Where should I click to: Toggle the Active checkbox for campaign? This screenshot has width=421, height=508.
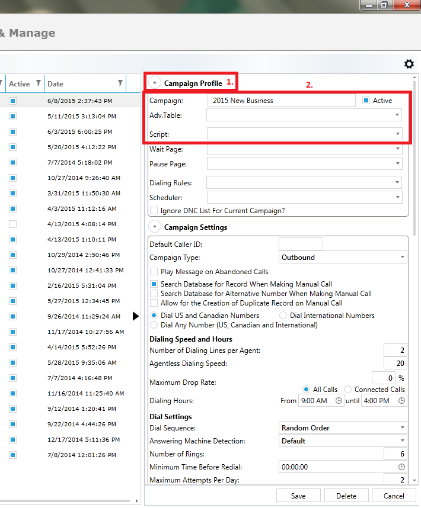(x=366, y=101)
